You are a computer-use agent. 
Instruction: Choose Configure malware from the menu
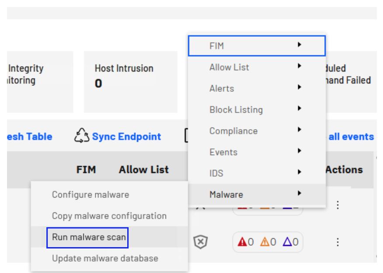[x=90, y=195]
